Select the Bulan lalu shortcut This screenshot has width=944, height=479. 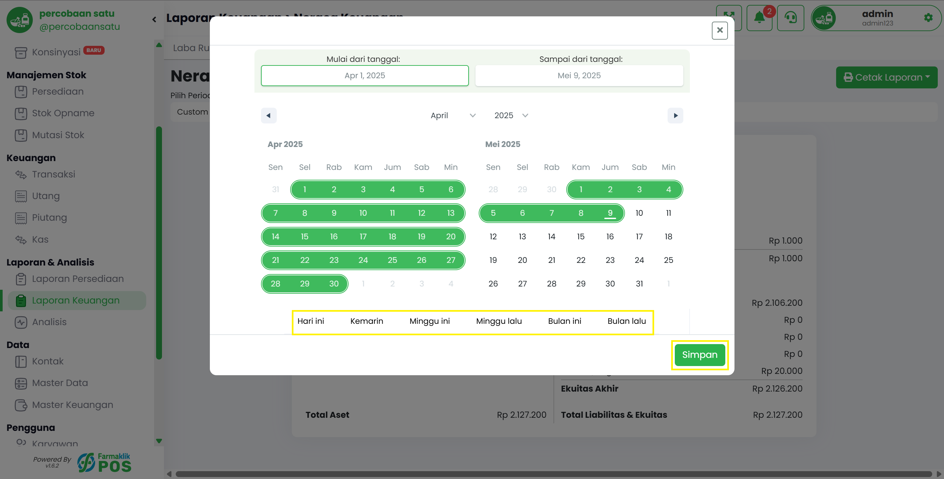627,321
